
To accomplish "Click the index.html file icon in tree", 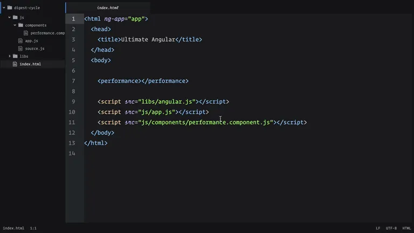I will (x=15, y=64).
